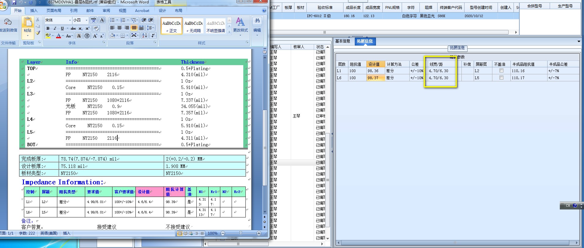Click the Save icon in Word title bar

point(14,2)
